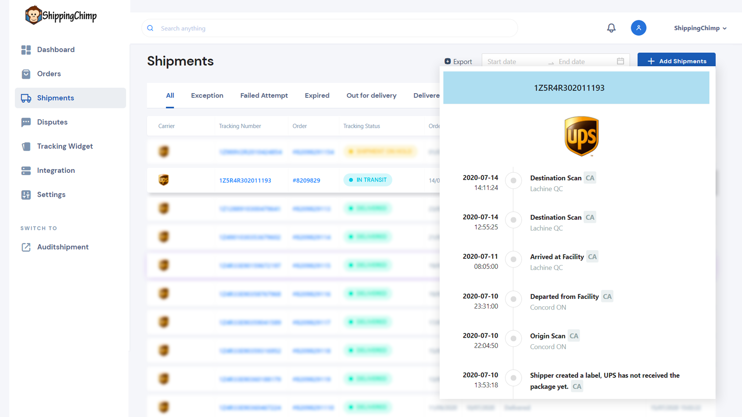The width and height of the screenshot is (742, 417).
Task: Open the calendar date picker
Action: tap(620, 61)
